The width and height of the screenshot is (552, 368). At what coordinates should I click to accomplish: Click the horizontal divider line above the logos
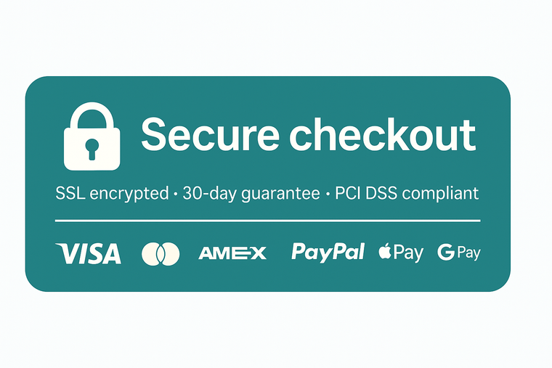[x=267, y=220]
